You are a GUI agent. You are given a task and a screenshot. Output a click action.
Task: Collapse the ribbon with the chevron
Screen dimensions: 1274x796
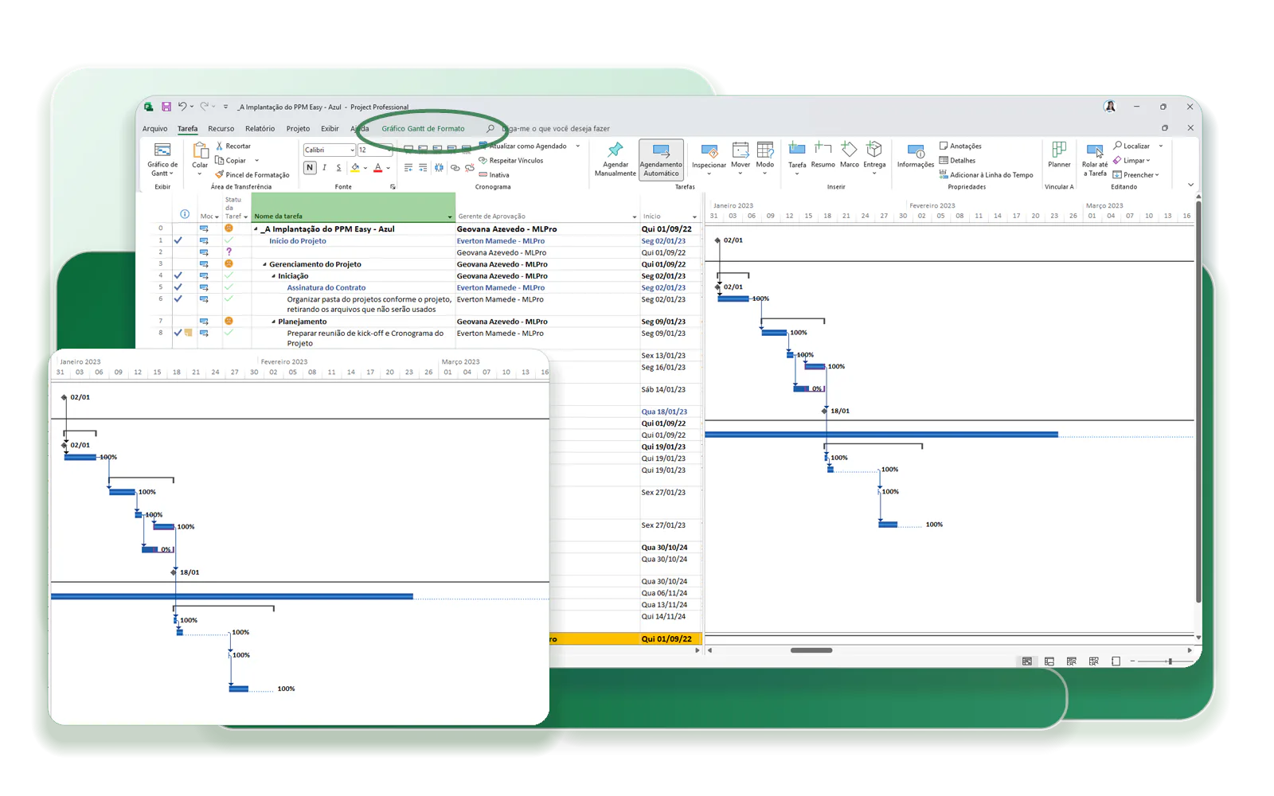tap(1190, 185)
